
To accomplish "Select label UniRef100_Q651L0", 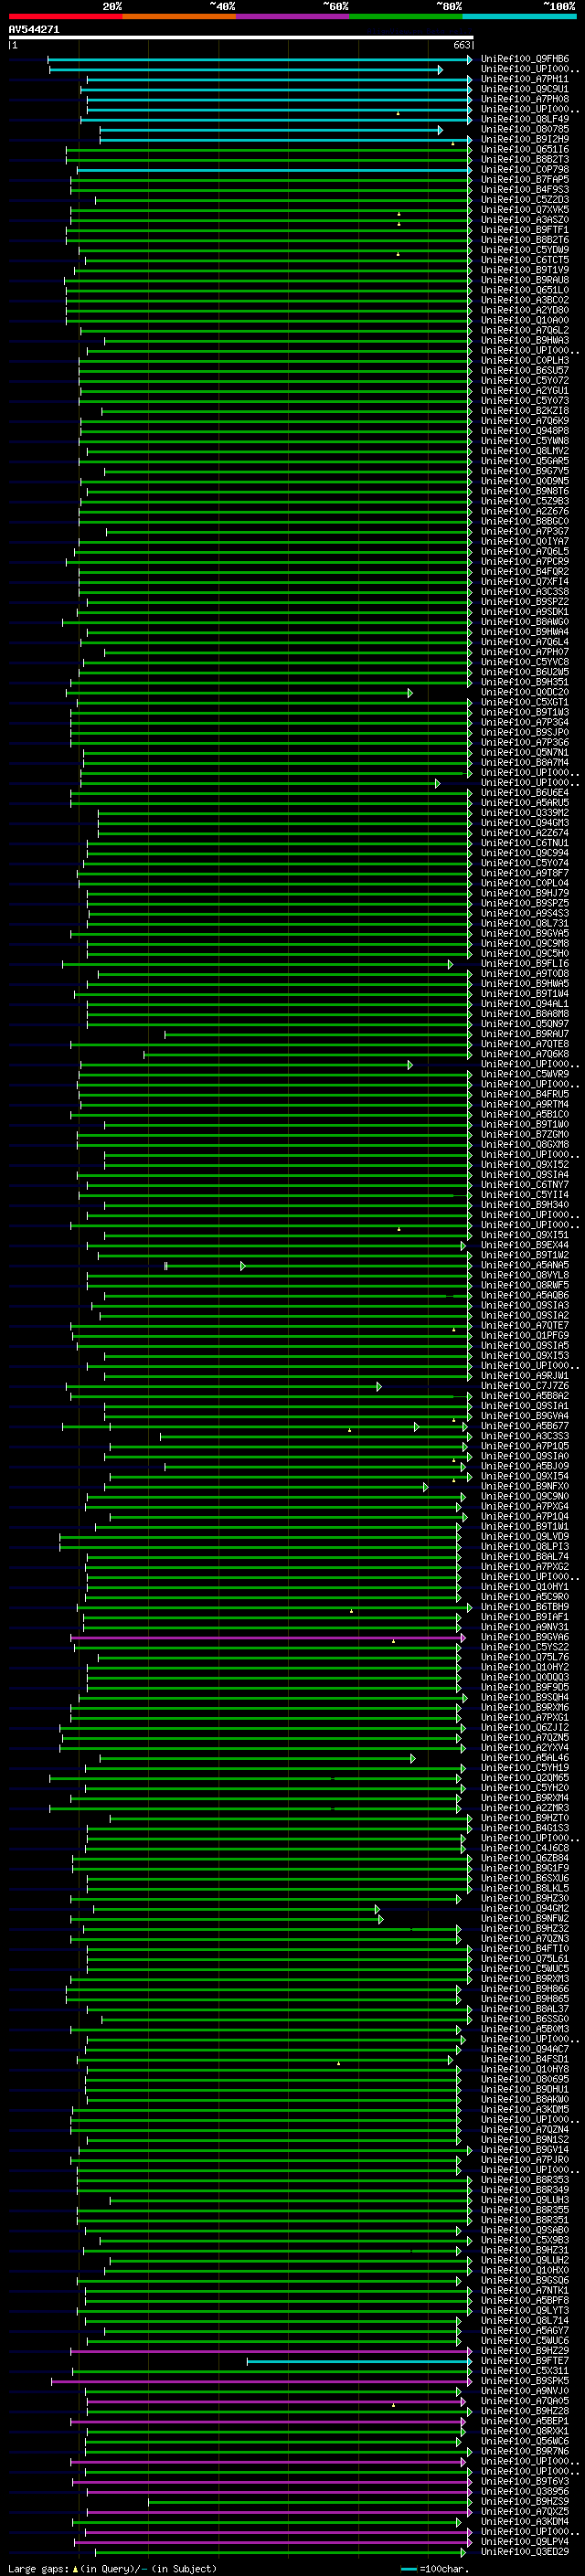I will click(525, 290).
